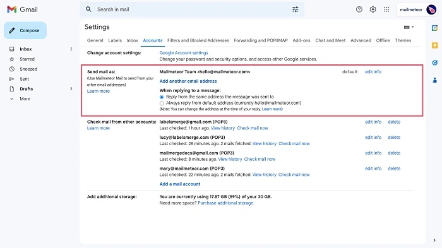442x248 pixels.
Task: Click Learn more in reply note
Action: 272,109
